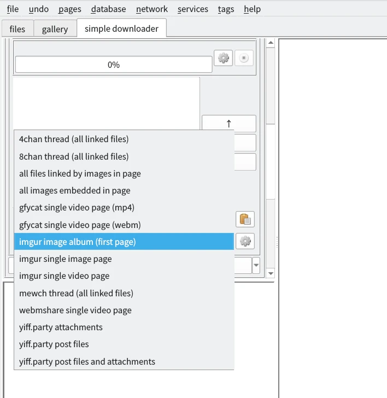Choose imgur single video page

click(124, 276)
